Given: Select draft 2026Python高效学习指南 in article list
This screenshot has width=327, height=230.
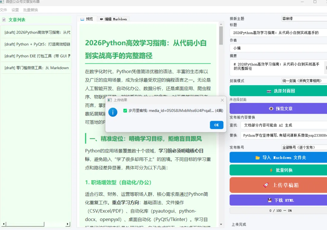Looking at the screenshot, I should coord(36,32).
